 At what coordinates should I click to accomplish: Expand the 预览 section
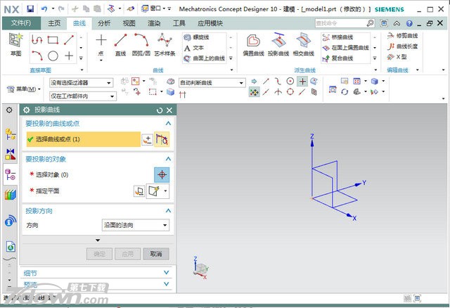point(167,284)
